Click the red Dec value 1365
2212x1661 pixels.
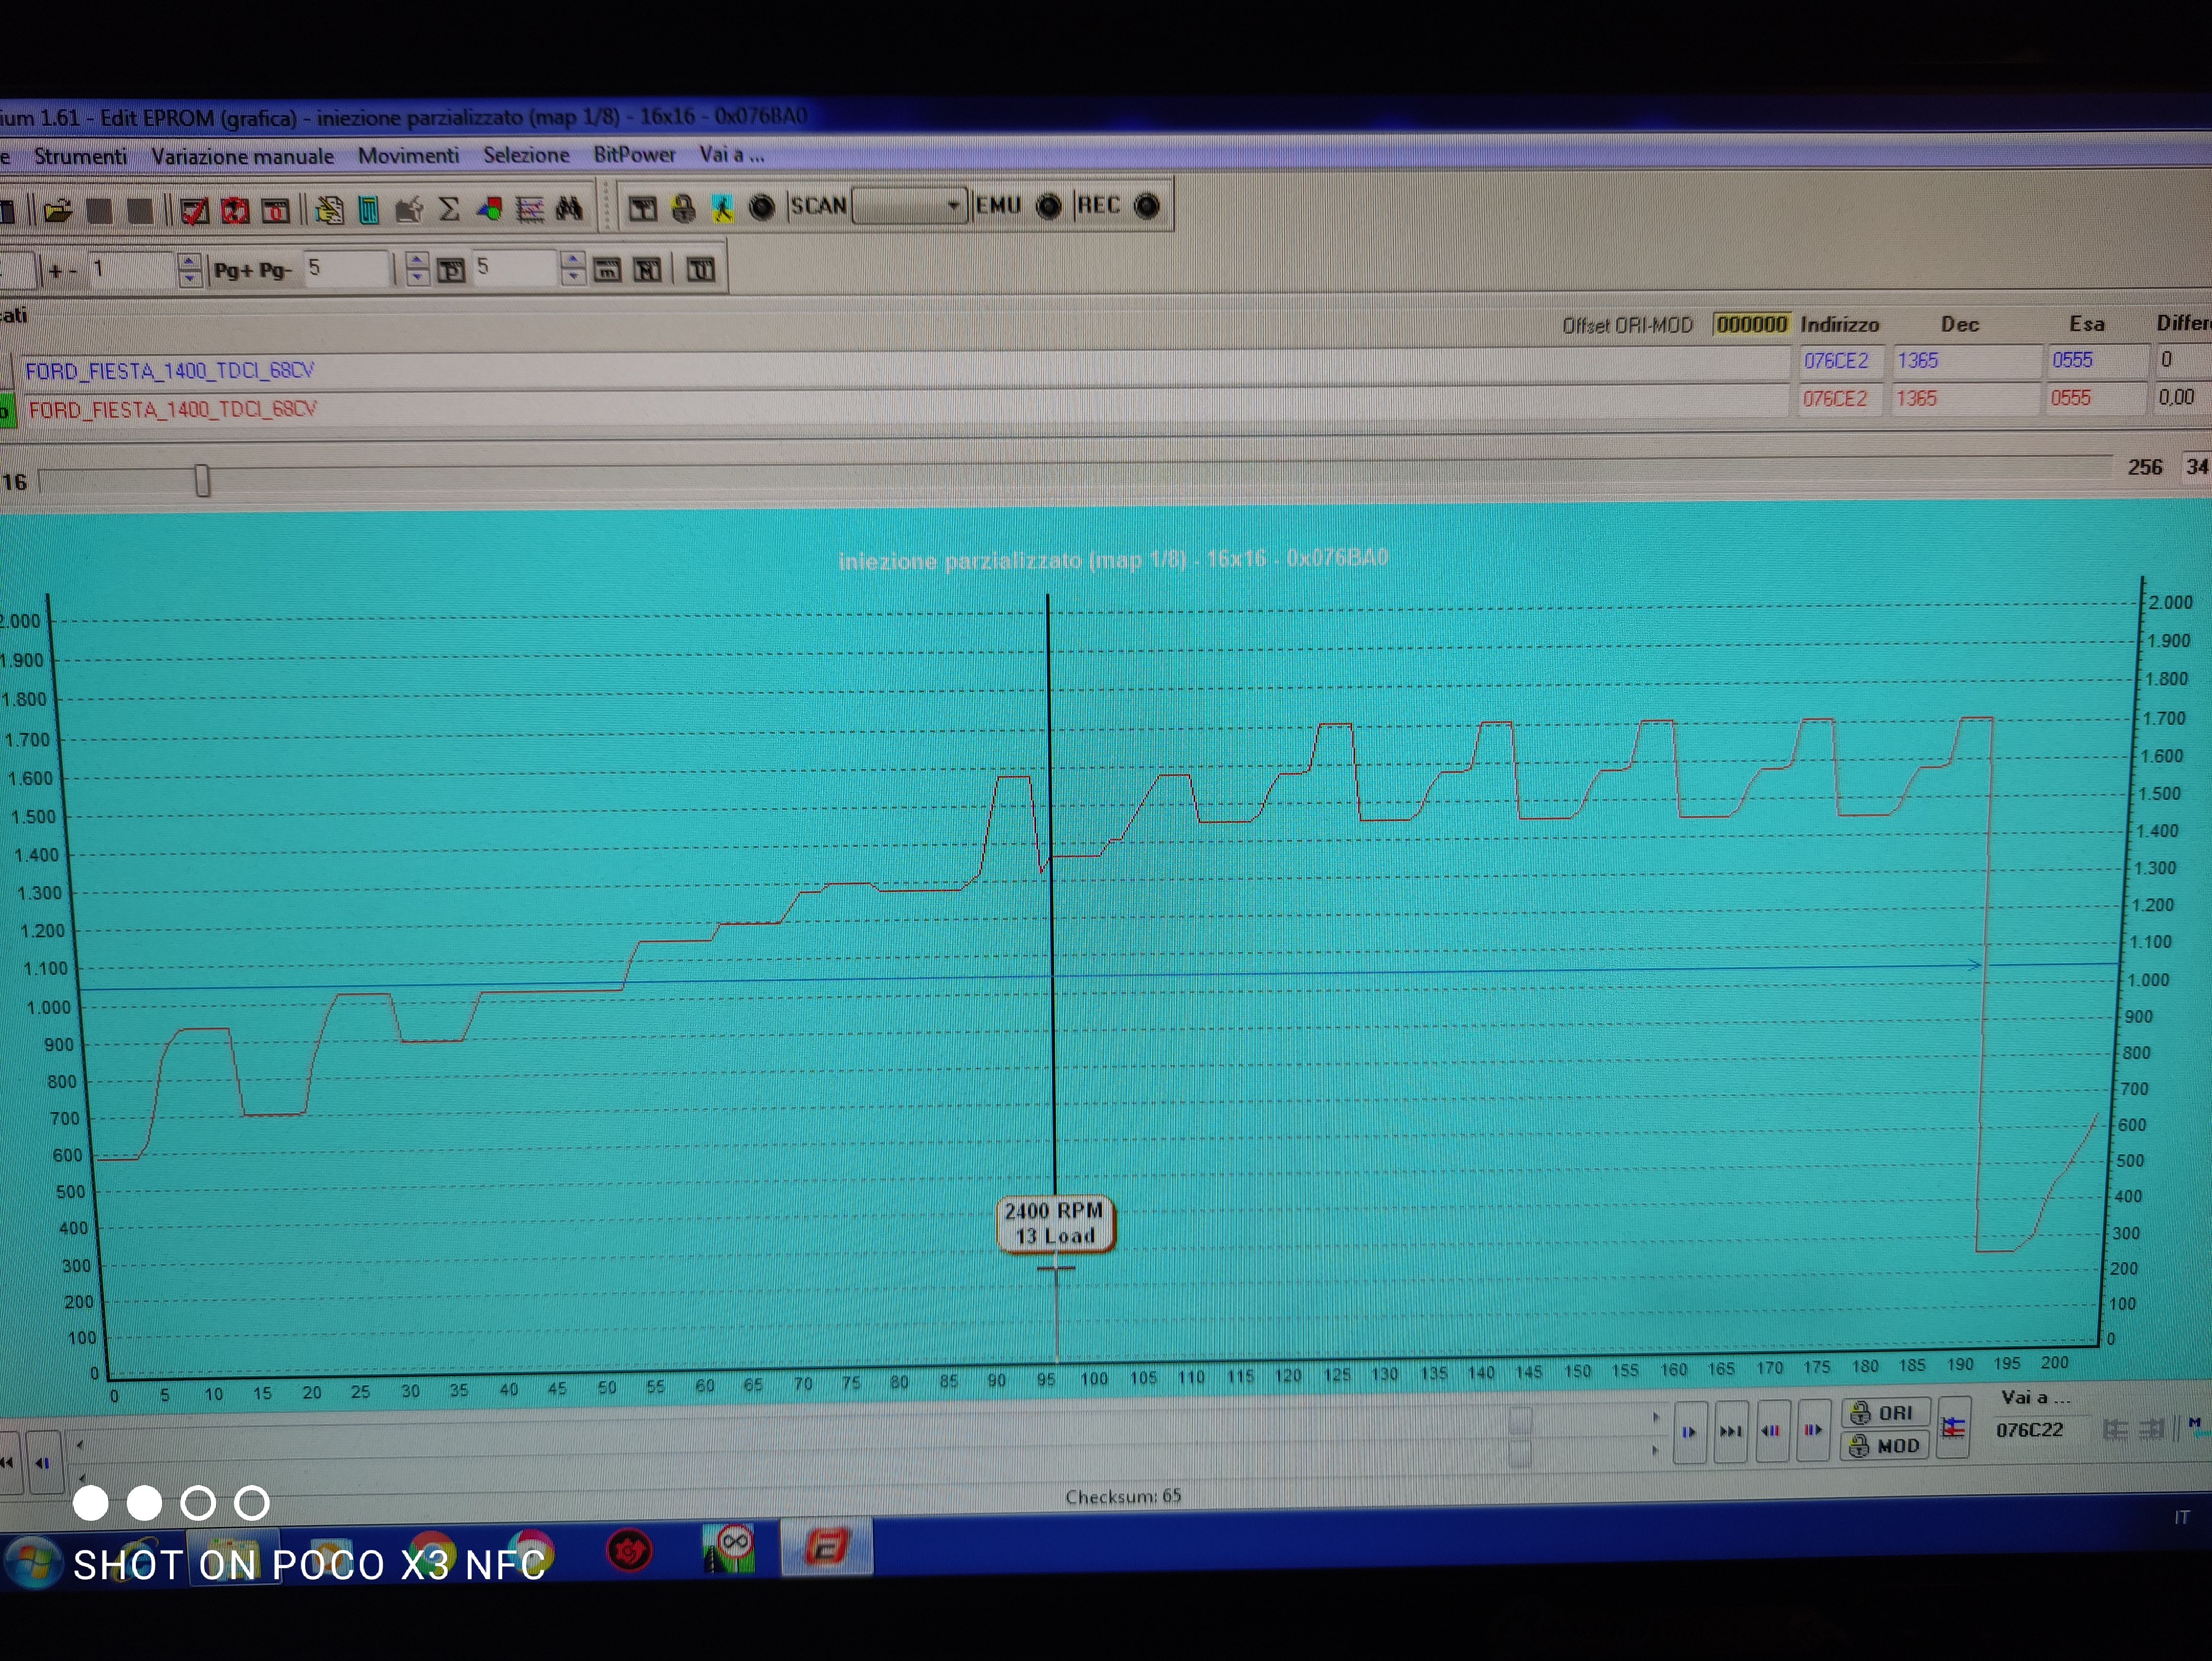point(1917,398)
